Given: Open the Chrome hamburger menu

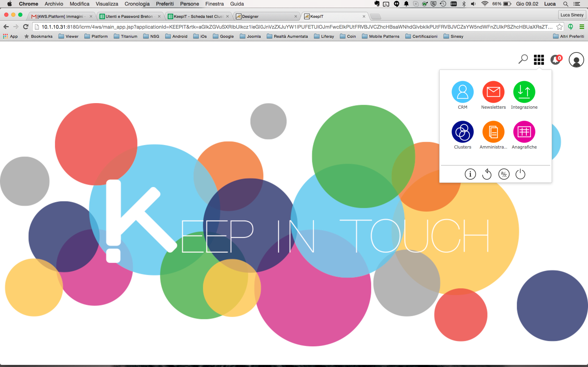Looking at the screenshot, I should pyautogui.click(x=581, y=26).
